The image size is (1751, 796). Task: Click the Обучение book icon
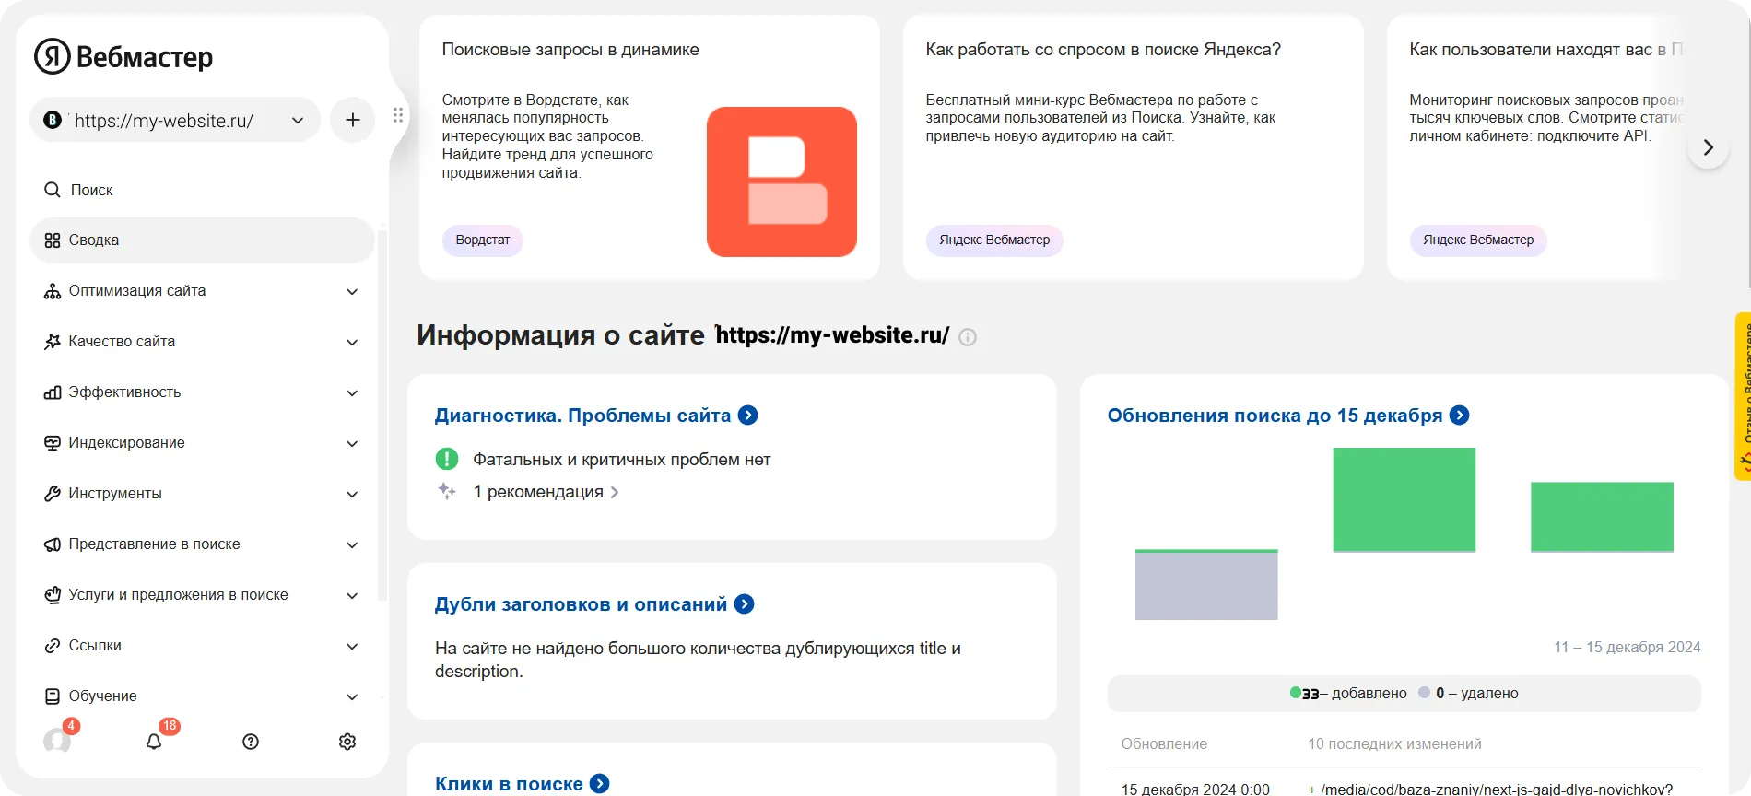coord(53,696)
